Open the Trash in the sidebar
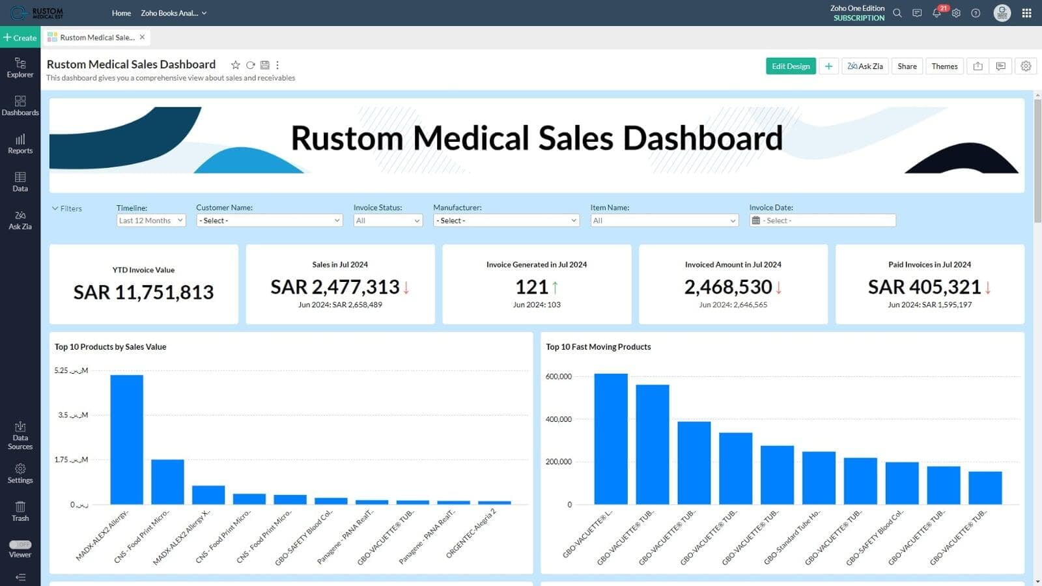The image size is (1042, 586). click(20, 512)
